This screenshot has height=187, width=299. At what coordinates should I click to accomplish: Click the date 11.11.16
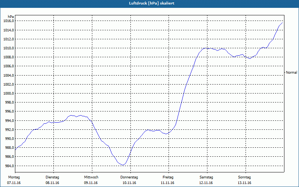[x=167, y=183]
